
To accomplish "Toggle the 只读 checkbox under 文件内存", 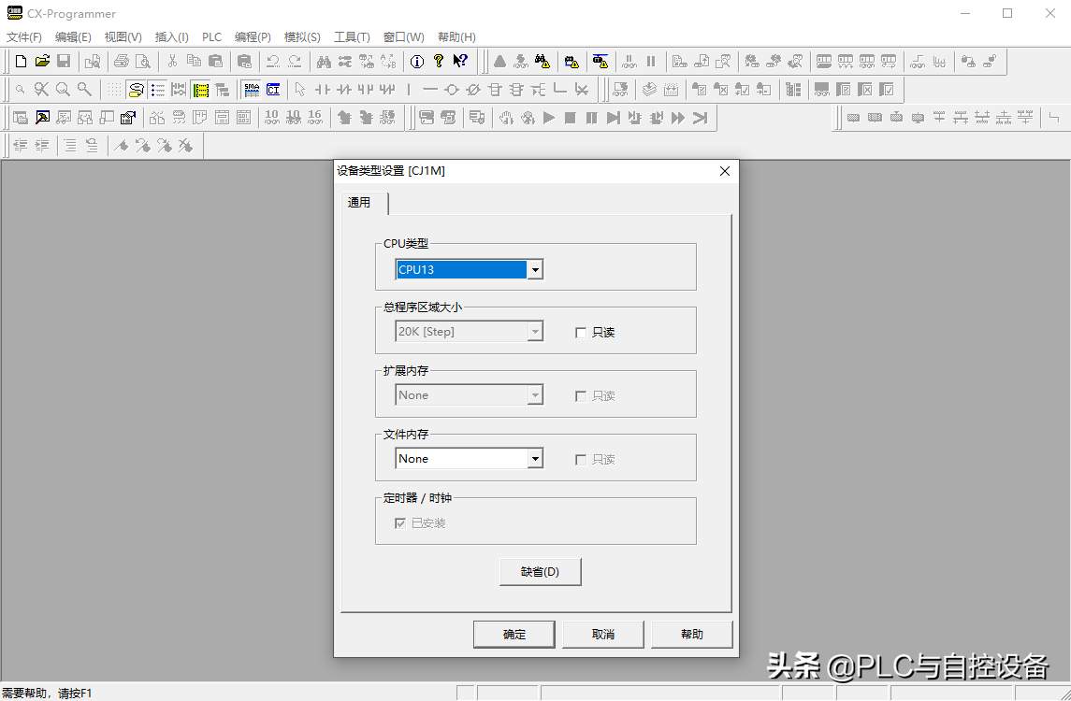I will [581, 460].
